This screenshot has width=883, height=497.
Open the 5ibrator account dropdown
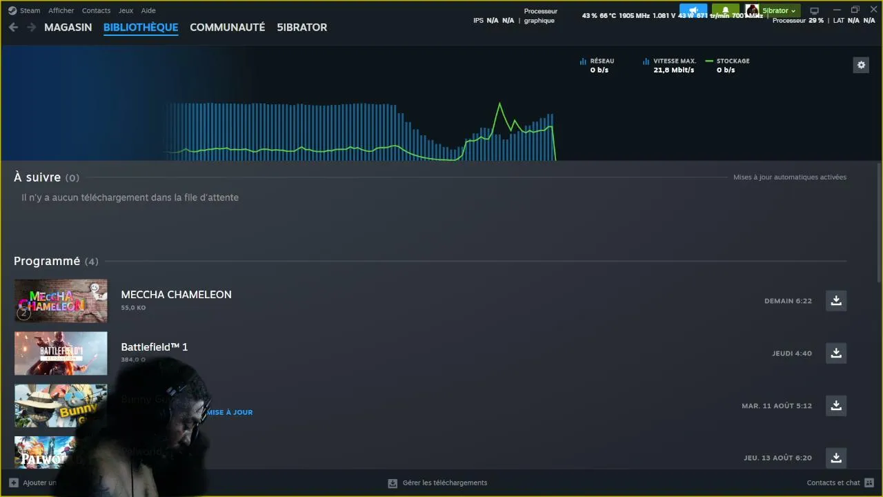779,10
